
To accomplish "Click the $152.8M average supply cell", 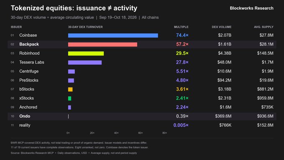I will (265, 125).
